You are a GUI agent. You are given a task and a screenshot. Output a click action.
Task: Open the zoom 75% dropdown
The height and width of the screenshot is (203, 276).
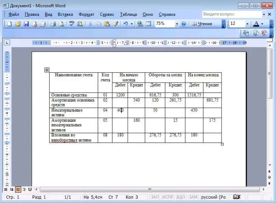pyautogui.click(x=176, y=24)
